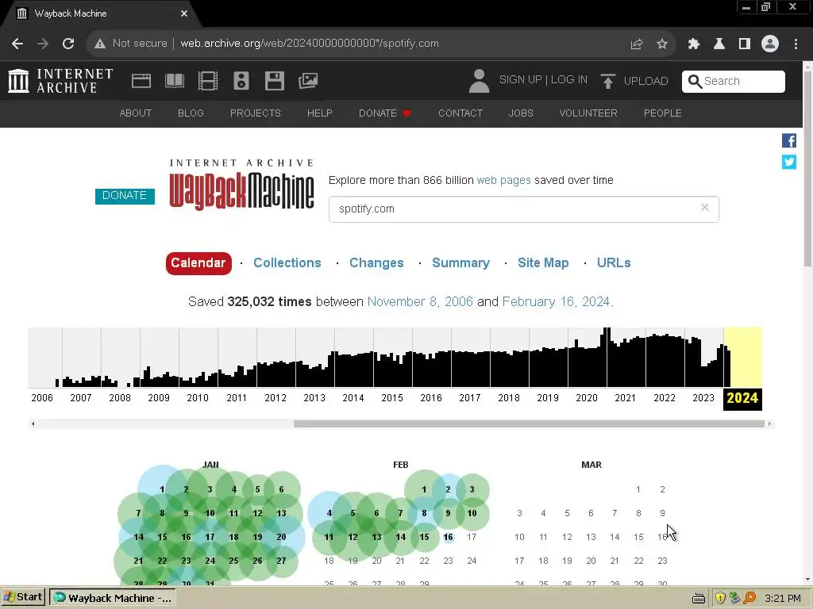The image size is (813, 609).
Task: Click the Internet Archive logo
Action: pyautogui.click(x=60, y=81)
